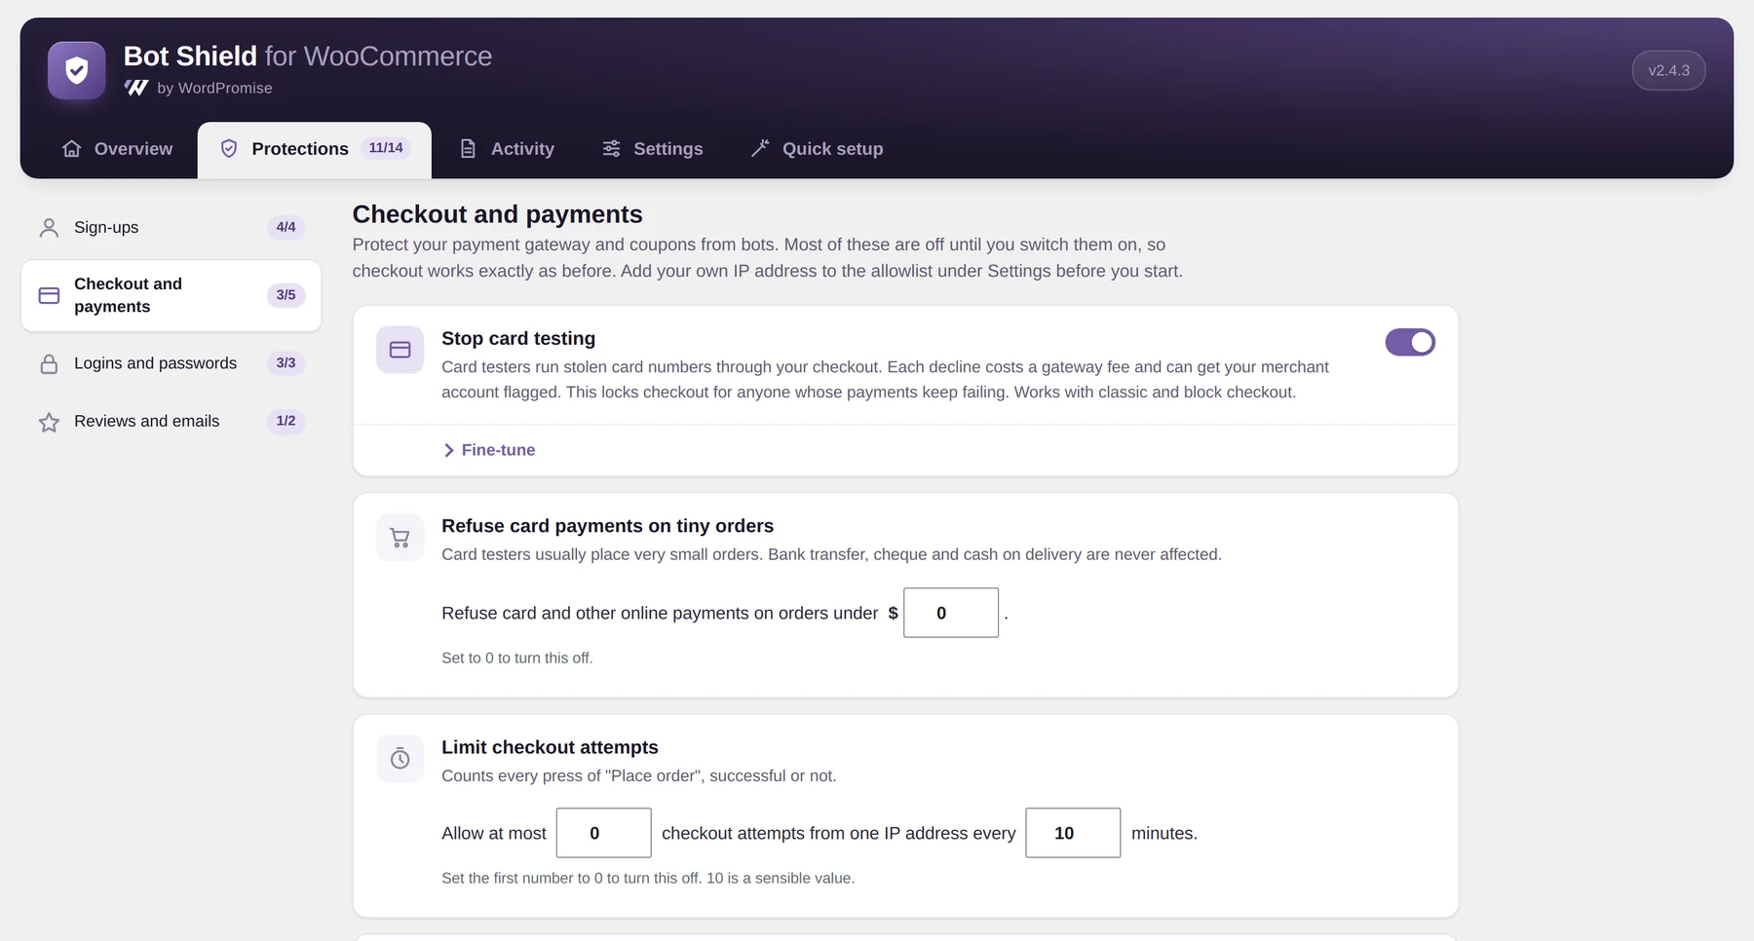Click the Activity document icon
This screenshot has height=941, width=1754.
click(468, 149)
